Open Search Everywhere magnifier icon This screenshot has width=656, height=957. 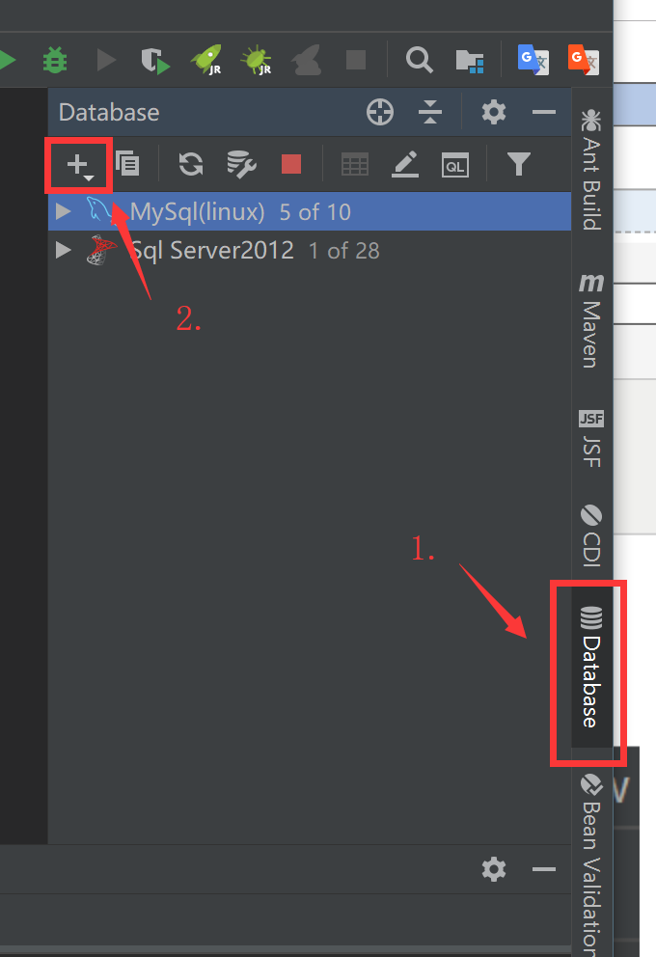(x=420, y=61)
